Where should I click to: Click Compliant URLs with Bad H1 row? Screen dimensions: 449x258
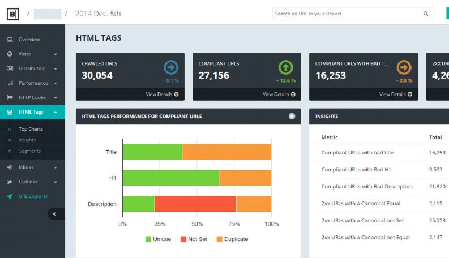(x=382, y=170)
